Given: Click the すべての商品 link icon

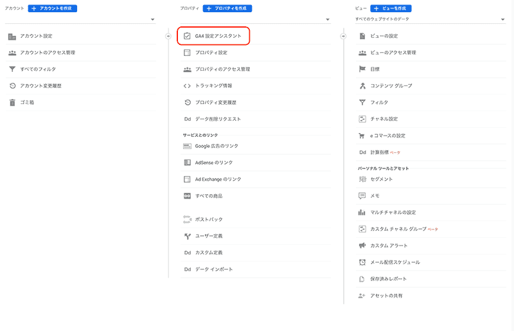Looking at the screenshot, I should (x=187, y=196).
